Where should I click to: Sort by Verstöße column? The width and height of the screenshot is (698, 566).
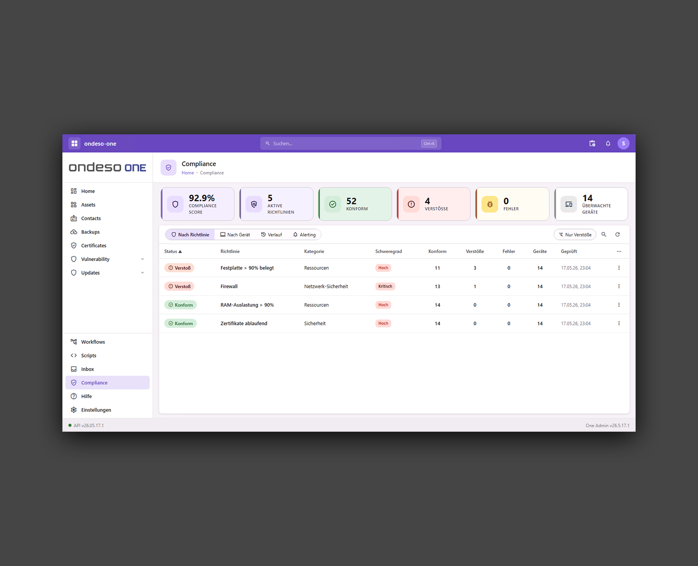pos(475,252)
